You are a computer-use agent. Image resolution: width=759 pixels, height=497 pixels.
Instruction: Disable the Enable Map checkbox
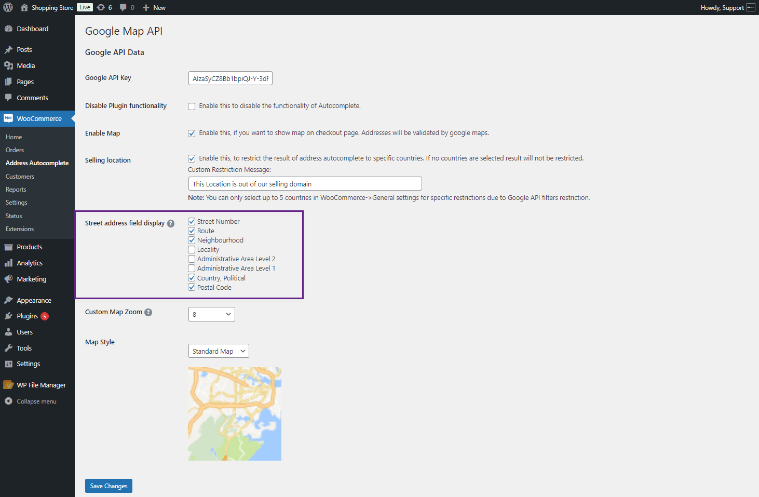[192, 133]
